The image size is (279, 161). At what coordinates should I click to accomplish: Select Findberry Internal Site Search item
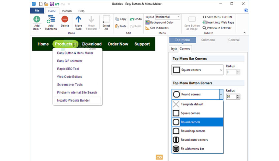point(77,92)
